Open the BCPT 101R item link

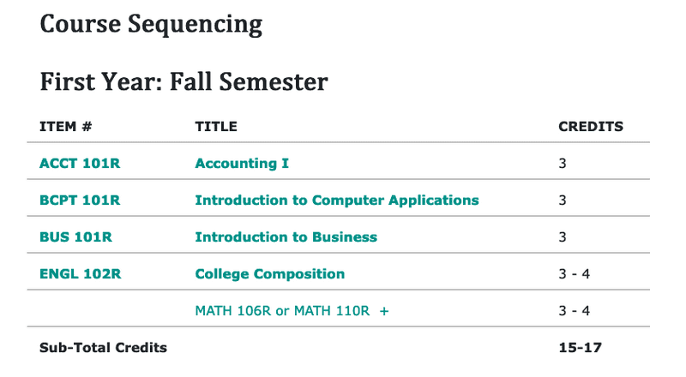pyautogui.click(x=80, y=200)
